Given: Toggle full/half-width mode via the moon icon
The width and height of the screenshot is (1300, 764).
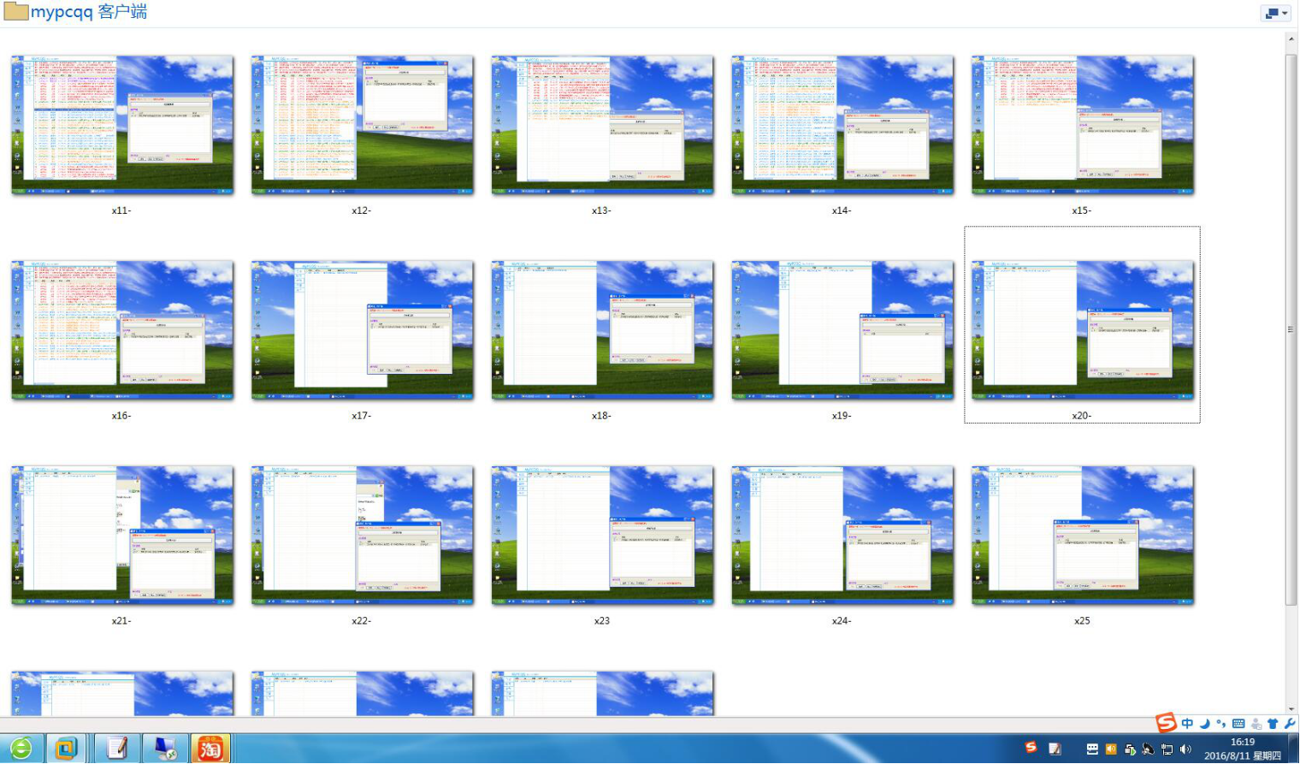Looking at the screenshot, I should [1205, 723].
